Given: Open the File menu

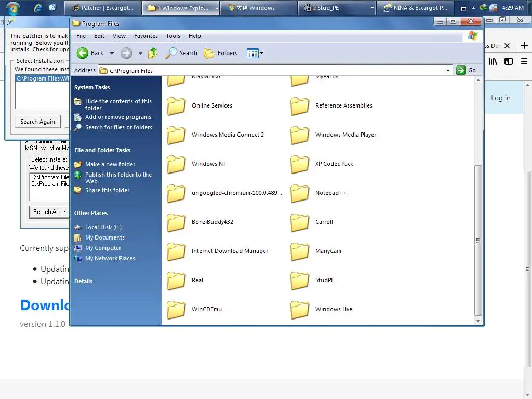Looking at the screenshot, I should click(x=81, y=36).
